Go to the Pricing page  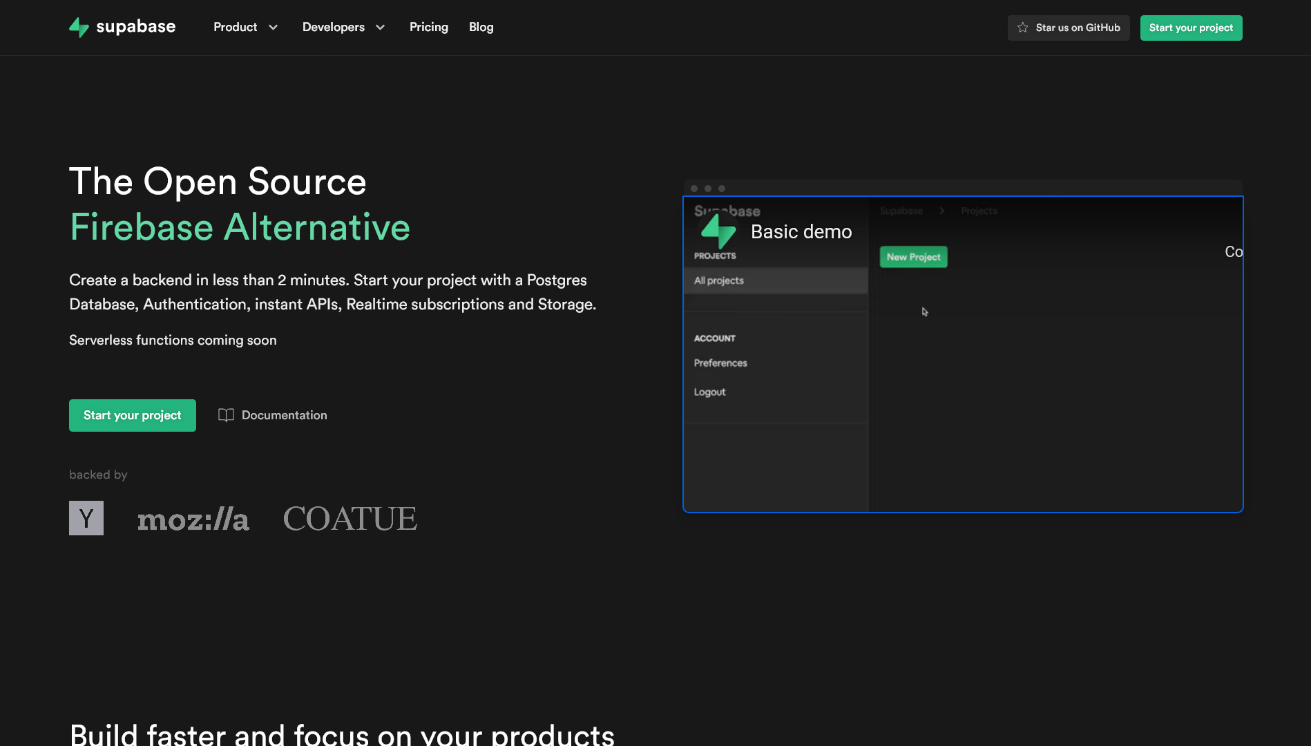[429, 27]
